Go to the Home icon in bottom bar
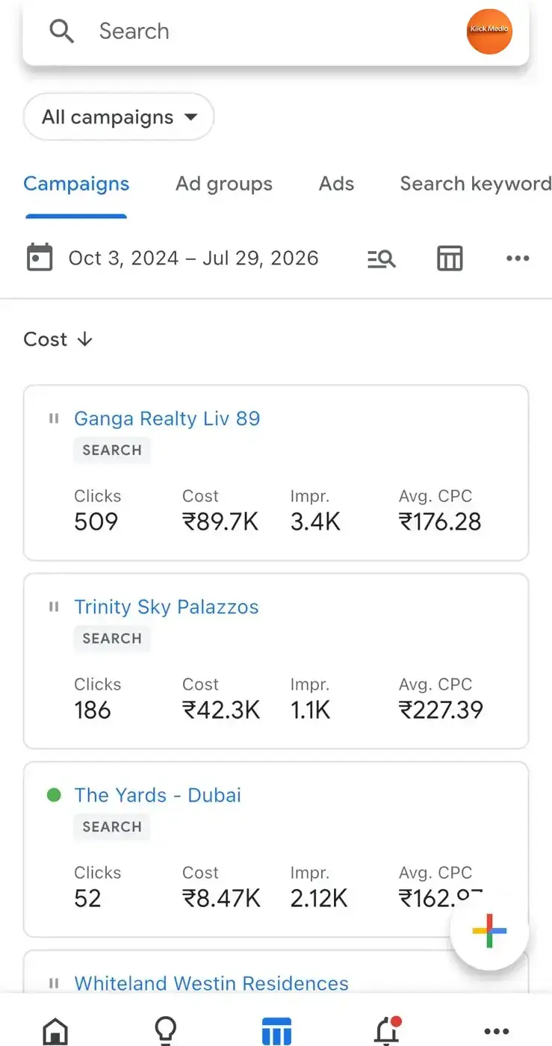Screen dimensions: 552x1046 point(55,1031)
